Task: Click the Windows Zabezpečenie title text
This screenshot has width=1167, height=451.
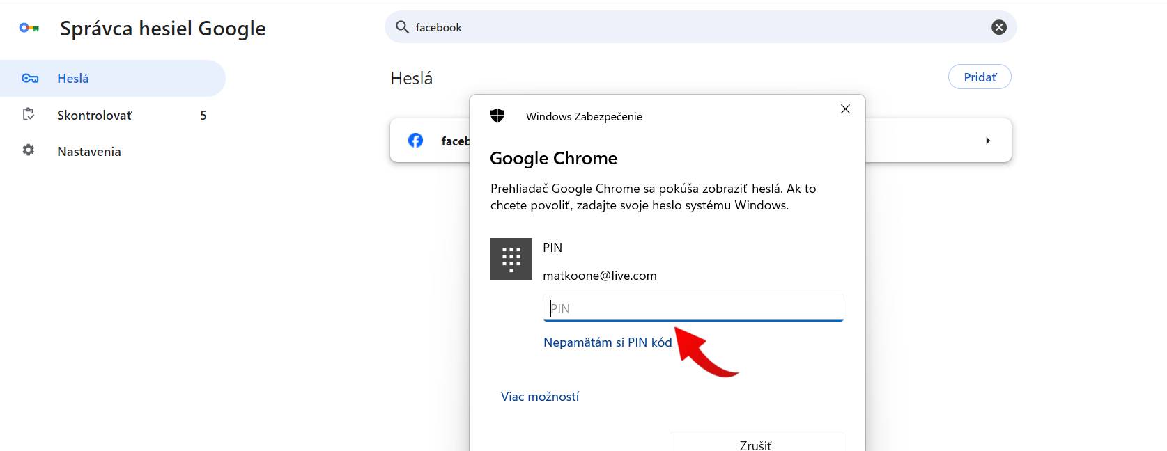Action: (584, 116)
